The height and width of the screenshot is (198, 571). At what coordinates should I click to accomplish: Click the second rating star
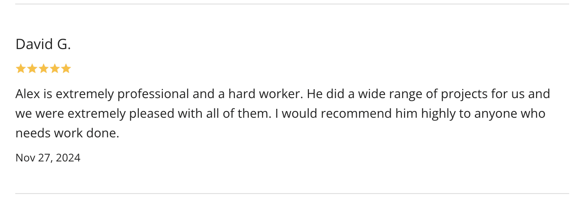click(32, 69)
